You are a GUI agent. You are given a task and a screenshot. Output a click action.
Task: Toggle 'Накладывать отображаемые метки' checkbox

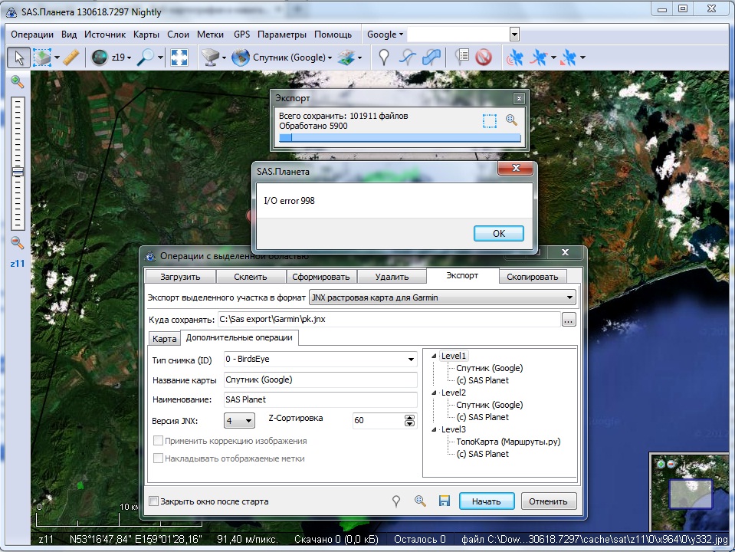click(x=159, y=458)
